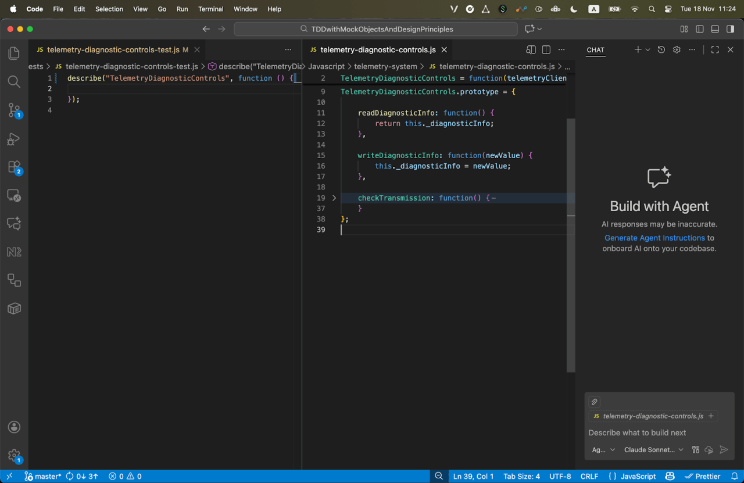Open the Run and Debug view
Screen dimensions: 744x483
point(14,139)
